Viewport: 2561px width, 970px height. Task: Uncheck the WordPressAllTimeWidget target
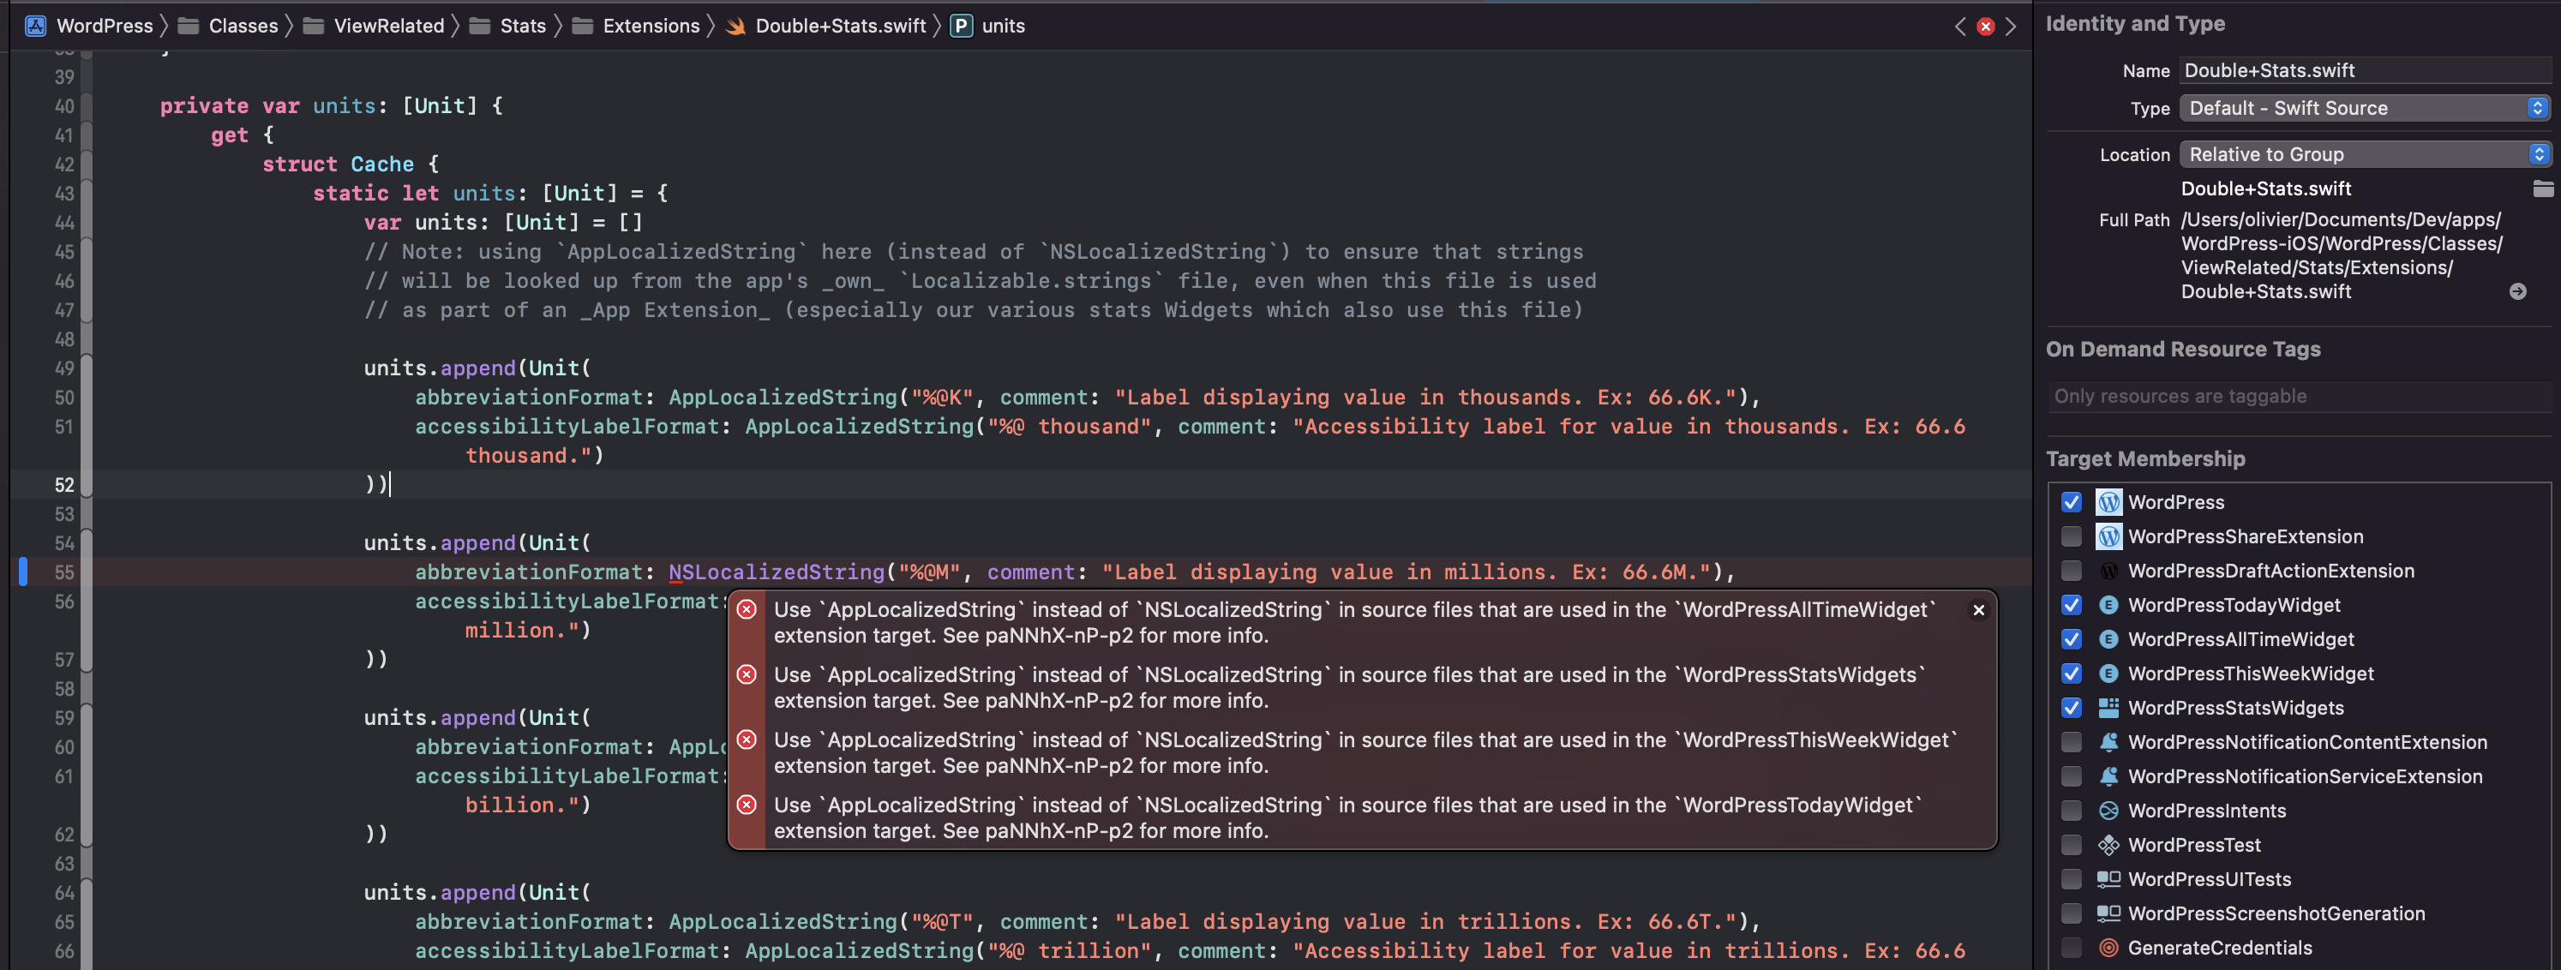pyautogui.click(x=2071, y=639)
